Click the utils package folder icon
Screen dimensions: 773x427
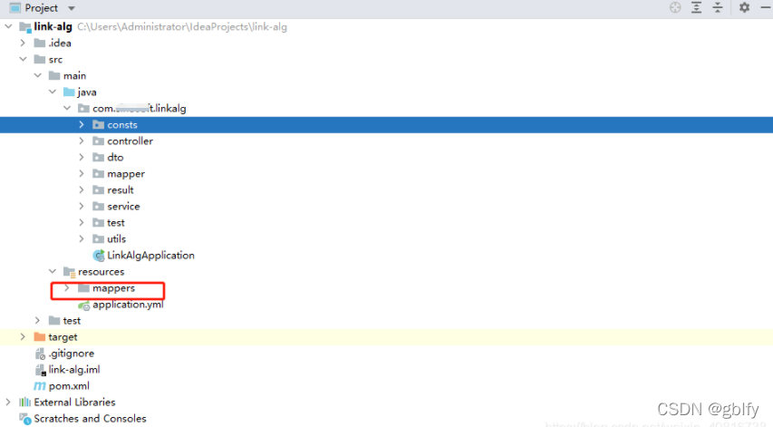pos(98,238)
